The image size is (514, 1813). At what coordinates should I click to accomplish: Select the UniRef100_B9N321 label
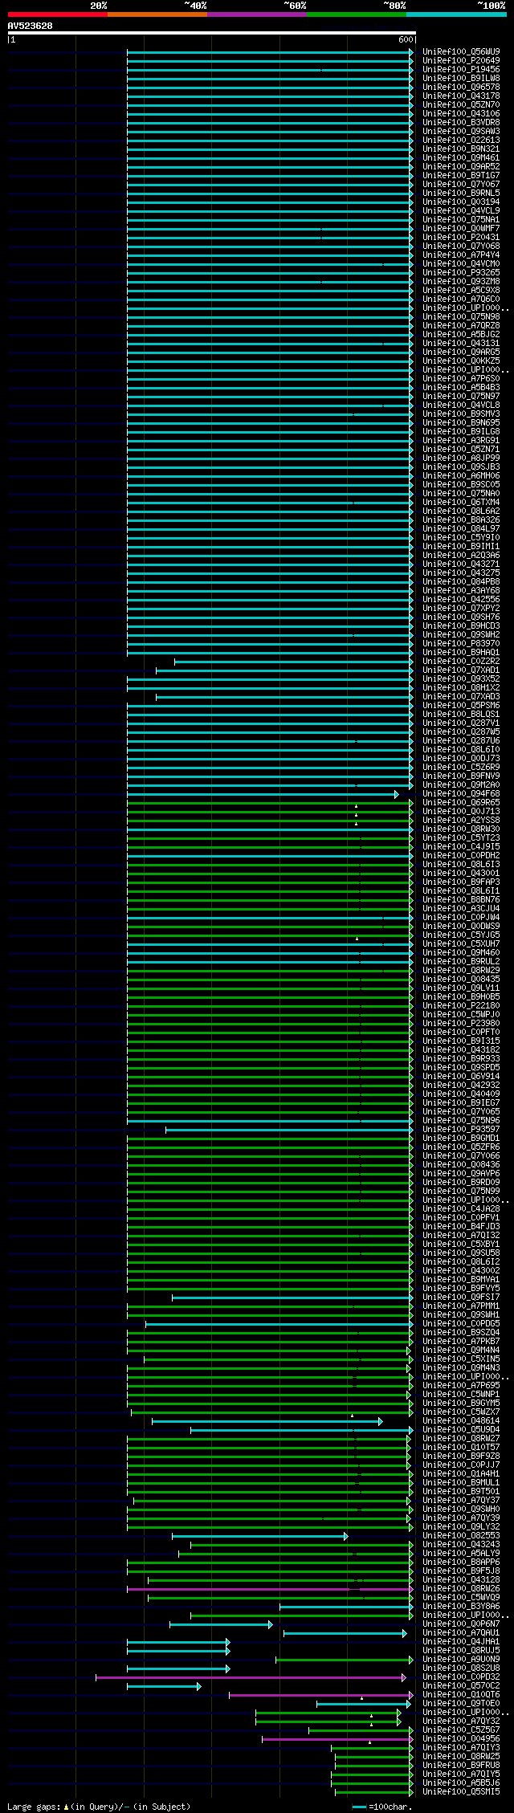(x=461, y=149)
